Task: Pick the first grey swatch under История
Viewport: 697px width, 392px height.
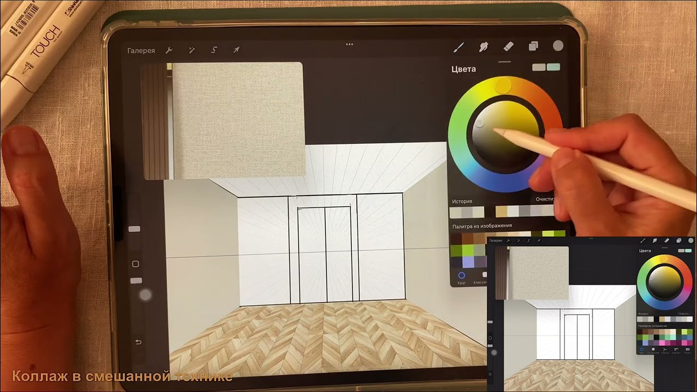Action: (456, 212)
